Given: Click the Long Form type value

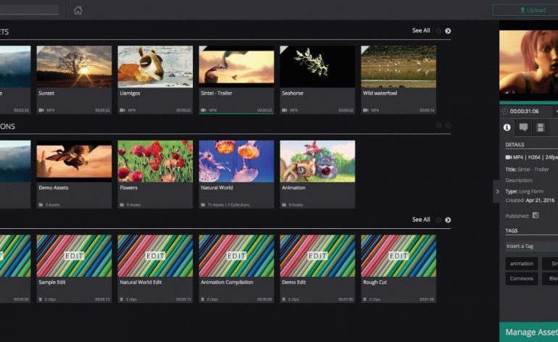Looking at the screenshot, I should (531, 191).
